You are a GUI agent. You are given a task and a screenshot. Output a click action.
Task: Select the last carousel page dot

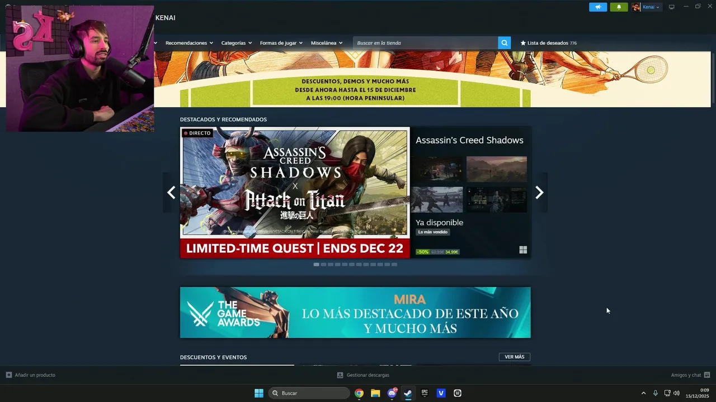[x=394, y=265]
